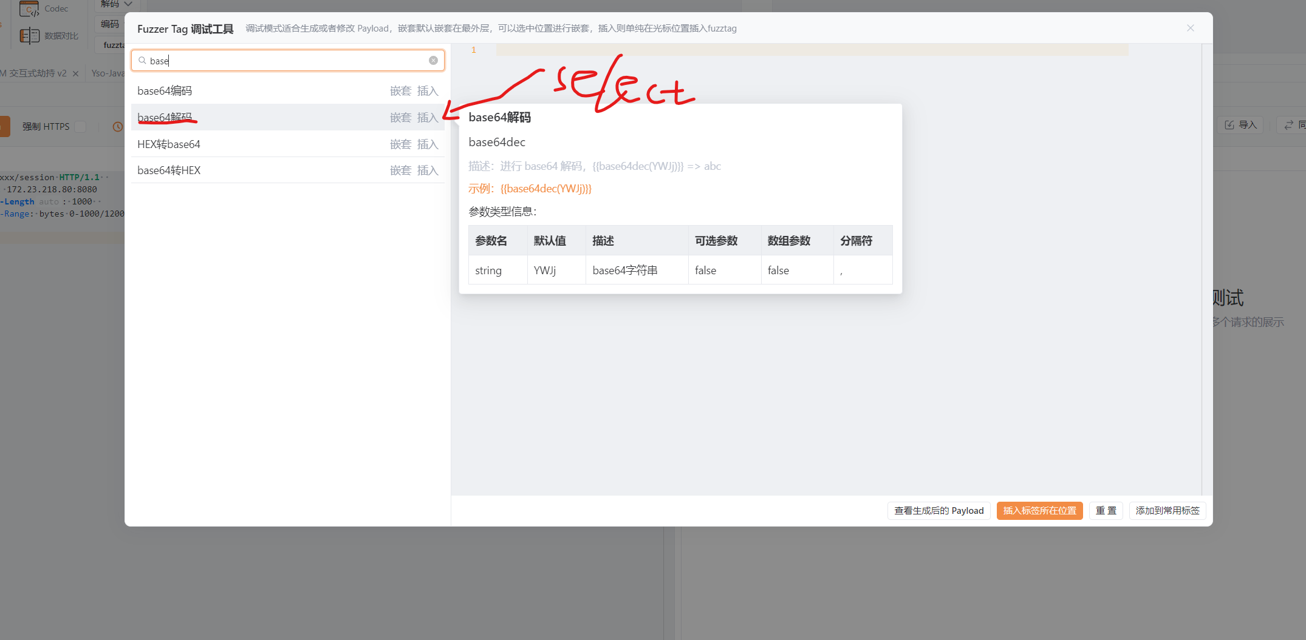This screenshot has width=1306, height=640.
Task: Click line 1 of the payload editor
Action: (x=812, y=50)
